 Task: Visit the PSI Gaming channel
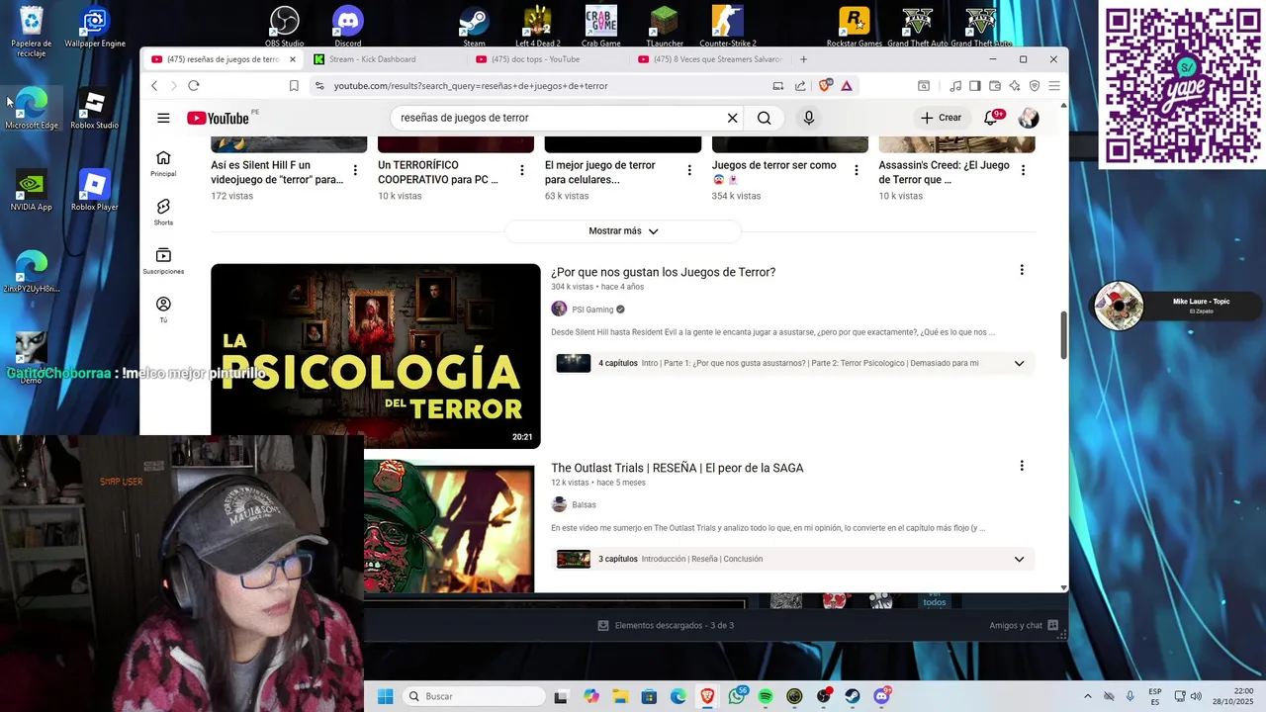tap(592, 310)
